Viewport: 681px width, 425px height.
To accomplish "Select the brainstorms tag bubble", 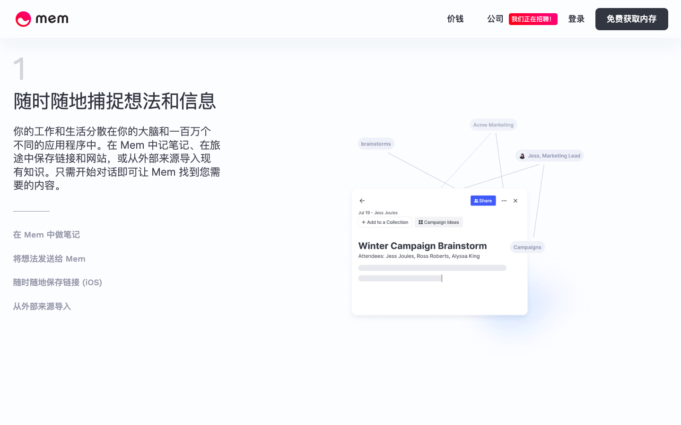I will pyautogui.click(x=376, y=144).
